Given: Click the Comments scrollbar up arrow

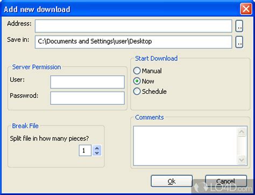Looking at the screenshot, I should click(242, 131).
